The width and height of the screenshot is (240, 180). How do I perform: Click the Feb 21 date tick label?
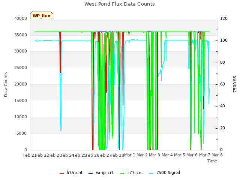(x=29, y=155)
